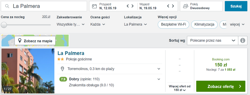Open the sorting info icon

[x=243, y=40]
